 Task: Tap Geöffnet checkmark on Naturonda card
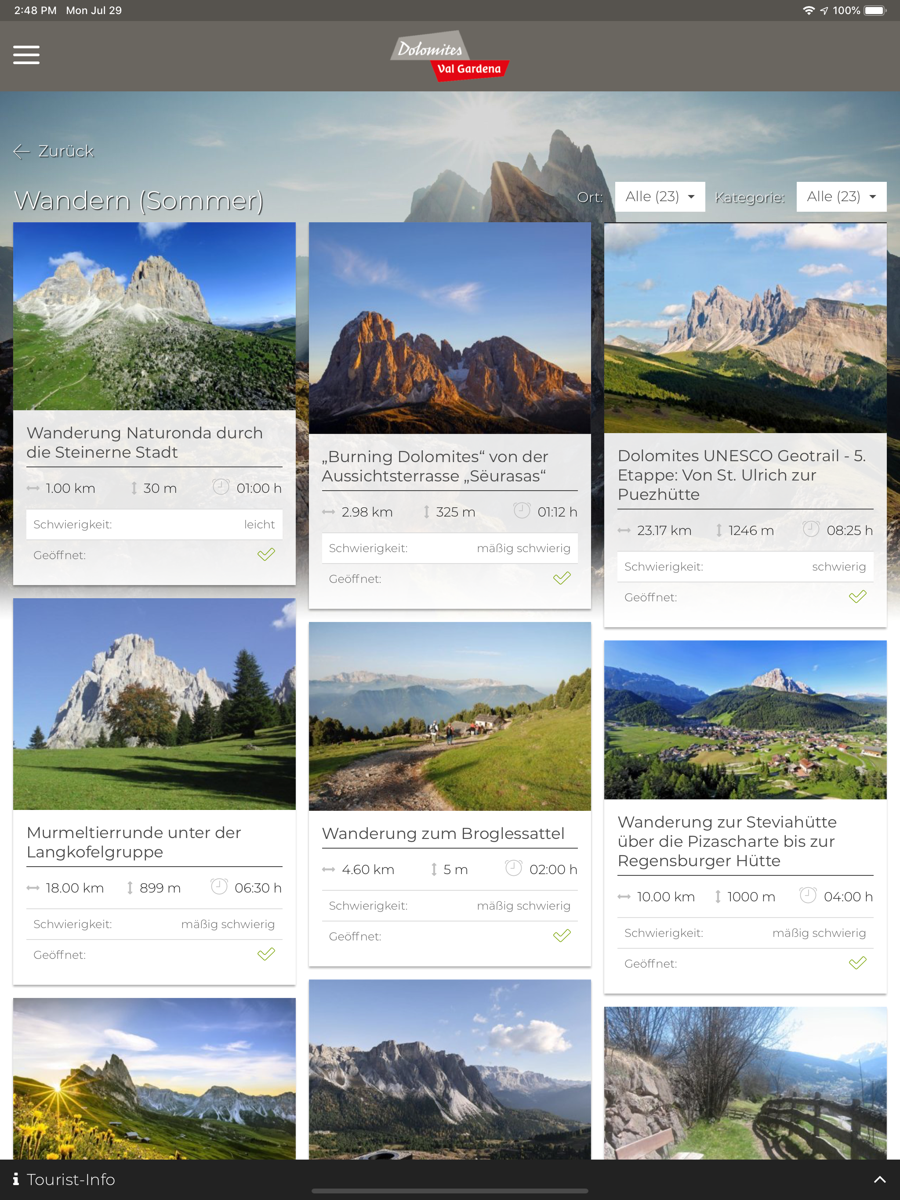[266, 554]
